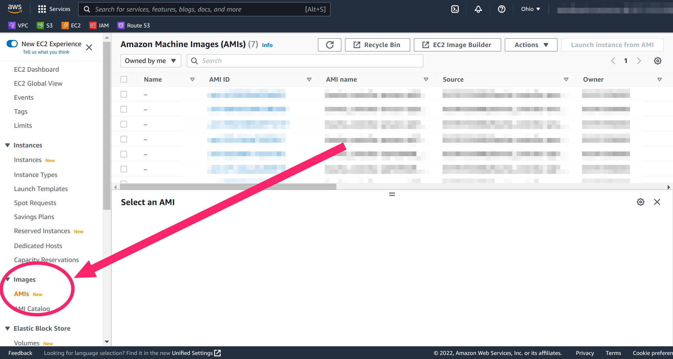Image resolution: width=673 pixels, height=359 pixels.
Task: Open the VPC shortcut in favorites bar
Action: (18, 26)
